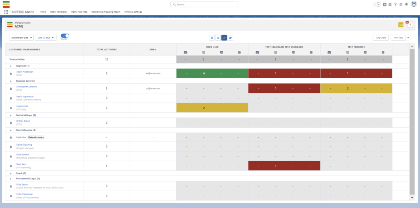
Task: Go to the Home tab
Action: (43, 12)
